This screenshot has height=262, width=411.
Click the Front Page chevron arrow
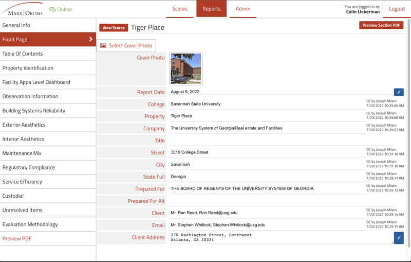pos(91,39)
